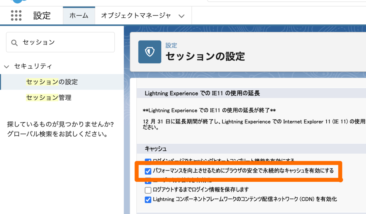Check ログアウトするまでログイン情報を保存します checkbox
366x214 pixels.
(x=148, y=190)
